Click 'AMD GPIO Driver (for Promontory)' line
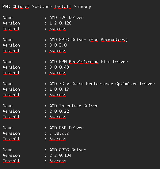 point(89,40)
